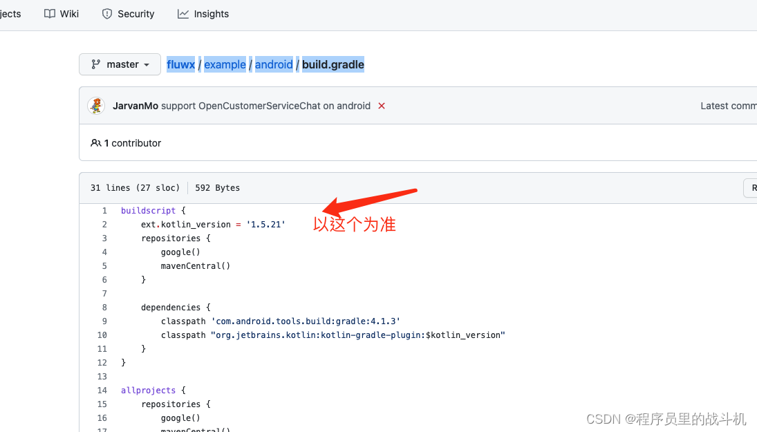The image size is (757, 432).
Task: Click the Security shield icon
Action: [x=107, y=14]
